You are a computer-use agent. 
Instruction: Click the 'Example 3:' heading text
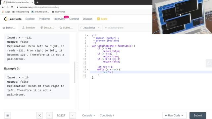coord(12,68)
